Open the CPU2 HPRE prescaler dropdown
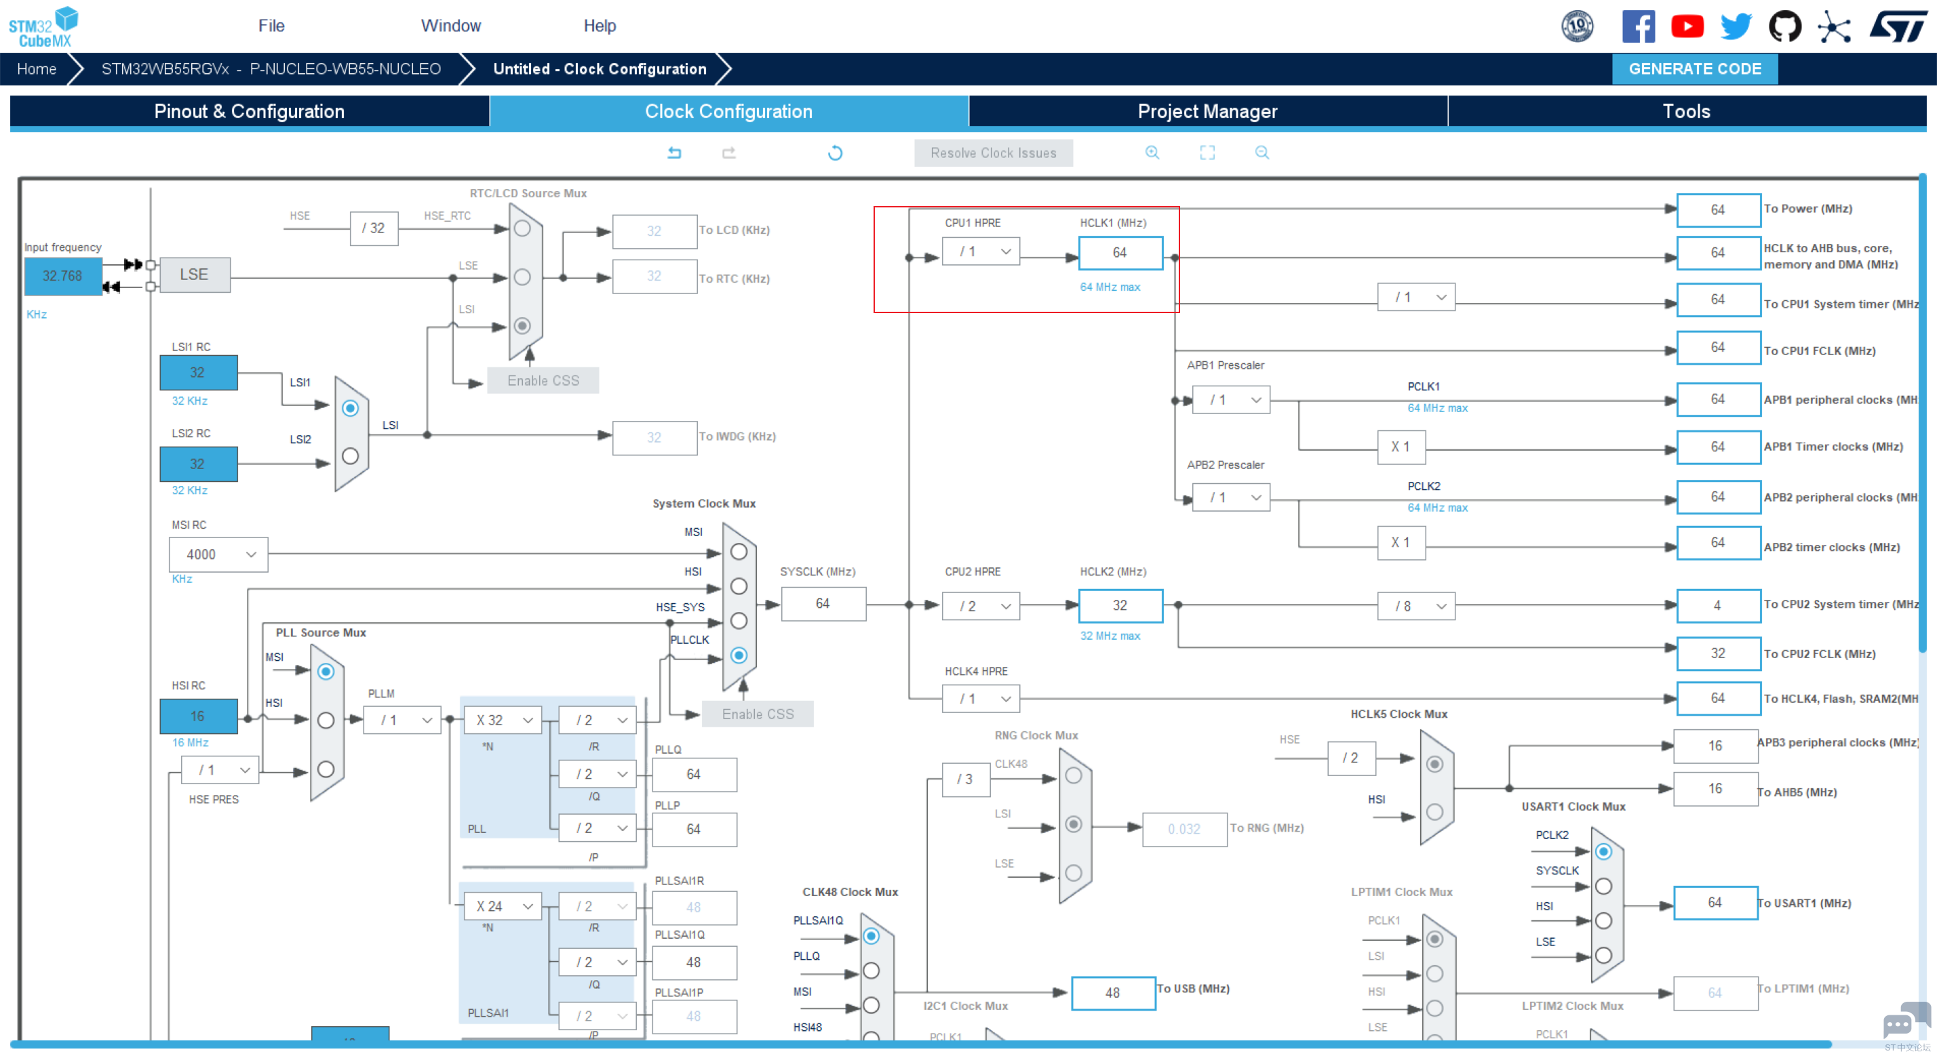1937x1058 pixels. click(981, 607)
